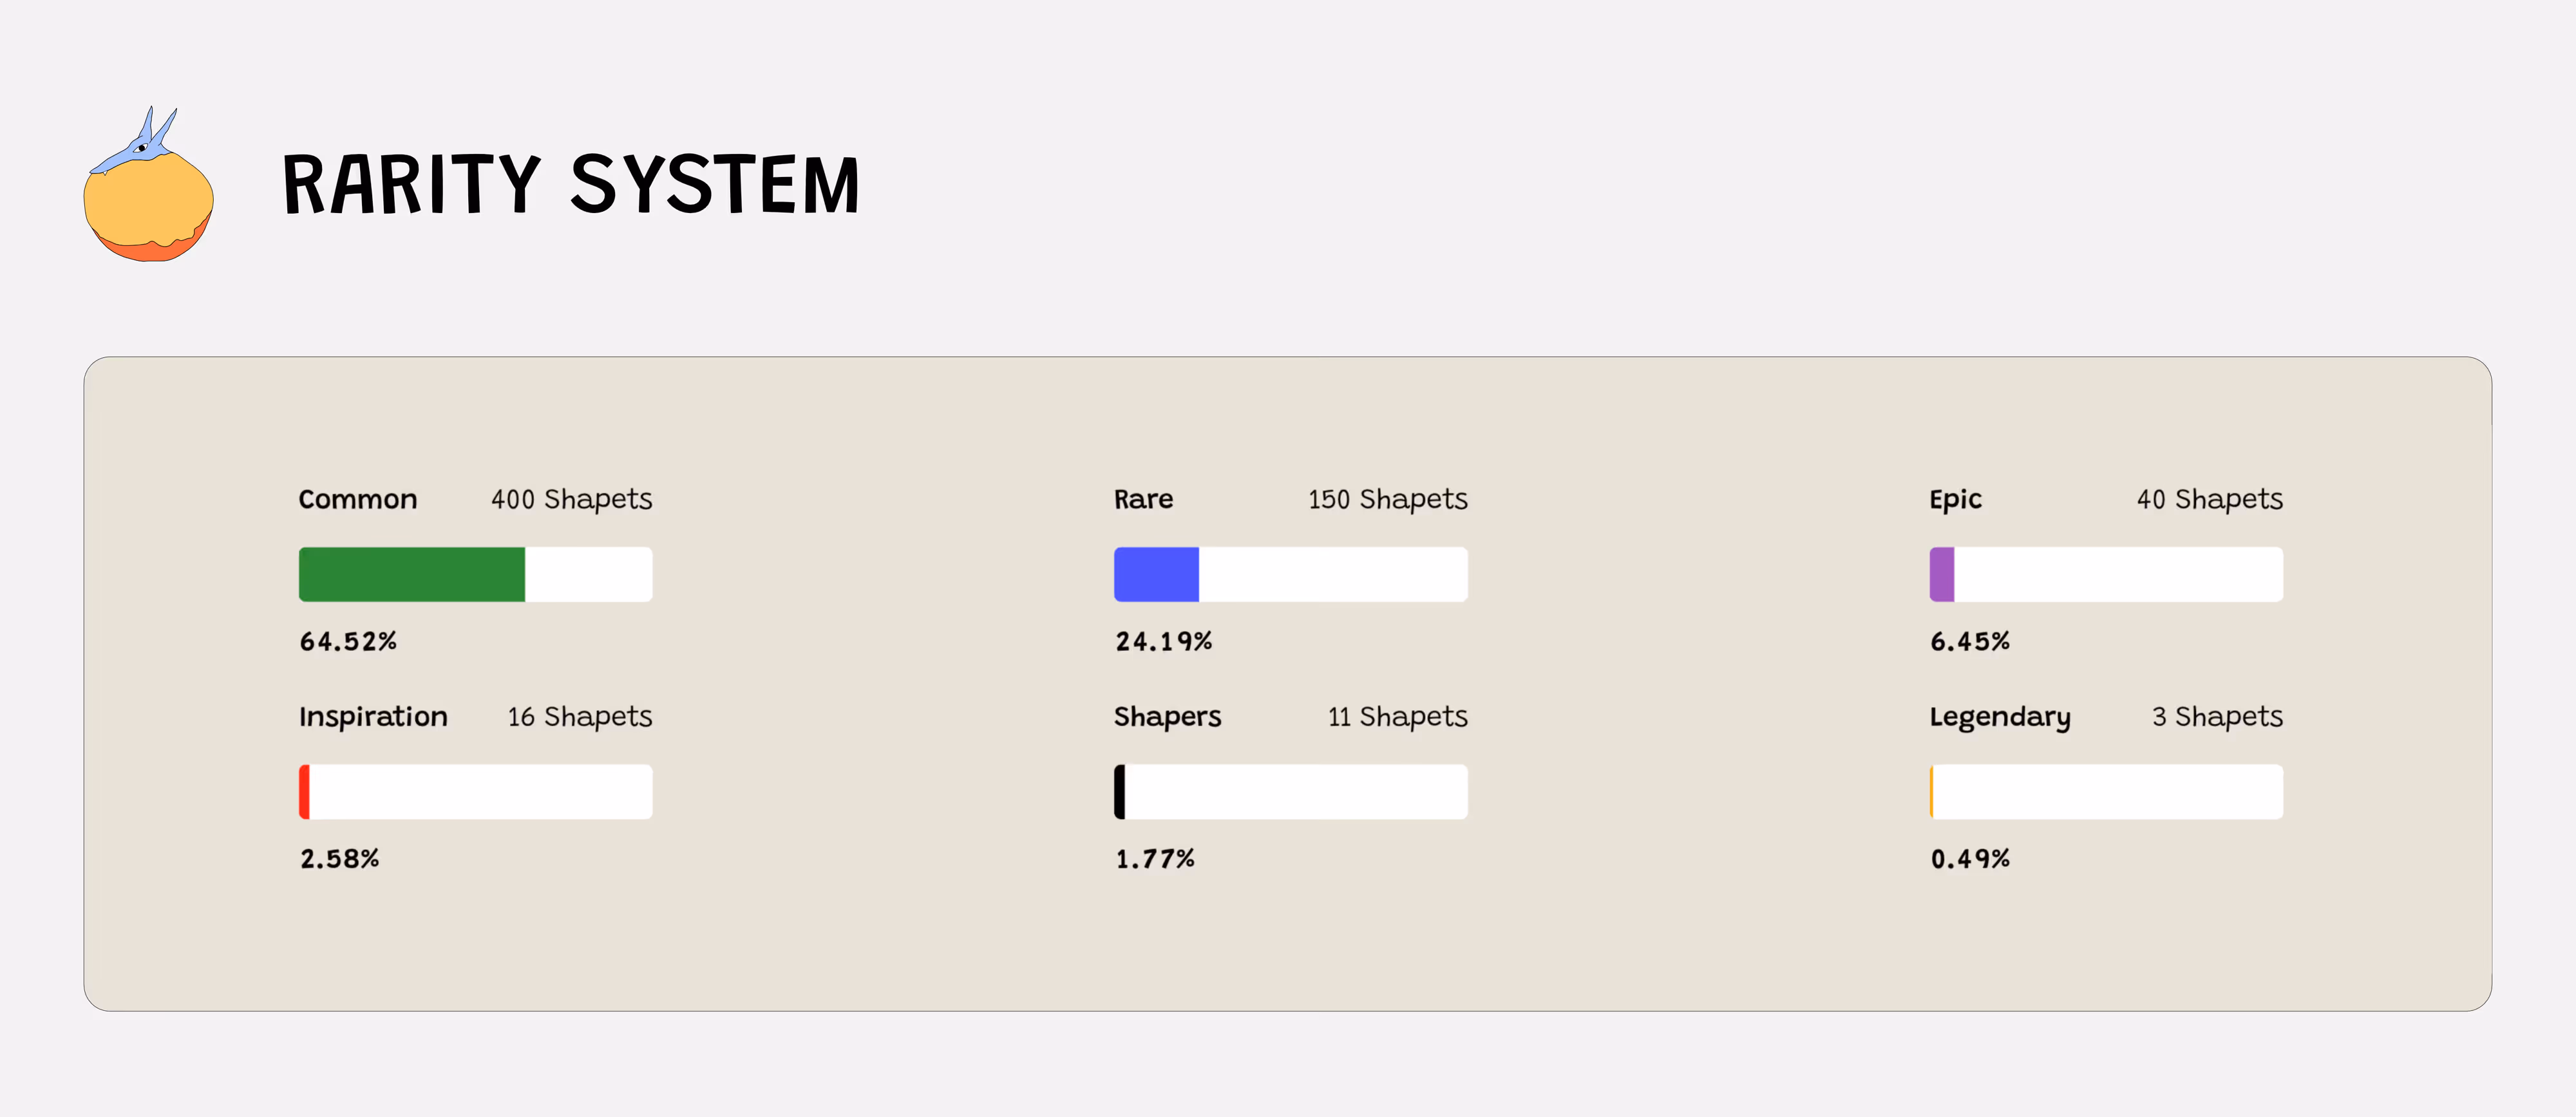Select the Common rarity label
This screenshot has width=2576, height=1117.
[357, 499]
